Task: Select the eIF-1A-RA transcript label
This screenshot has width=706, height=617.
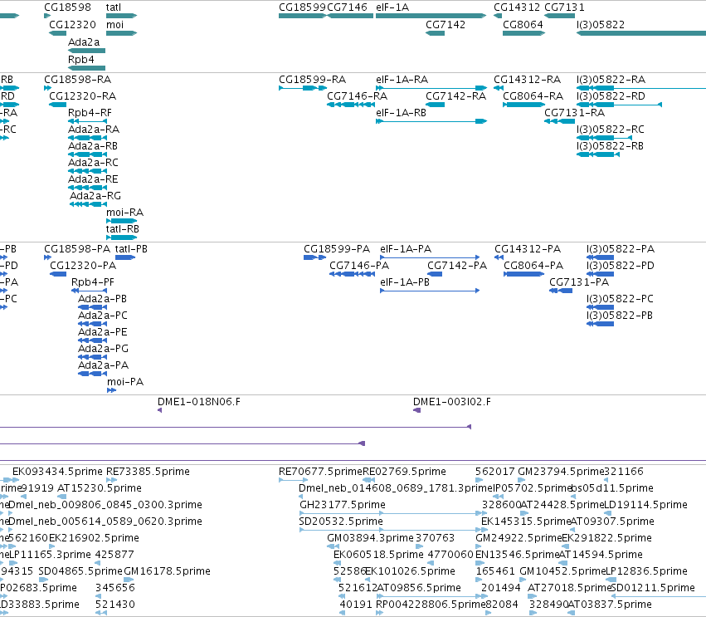Action: [x=402, y=80]
